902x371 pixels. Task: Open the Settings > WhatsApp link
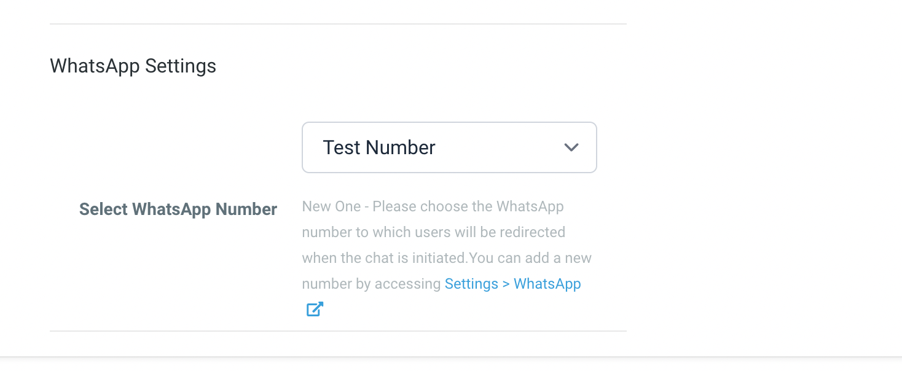point(512,284)
